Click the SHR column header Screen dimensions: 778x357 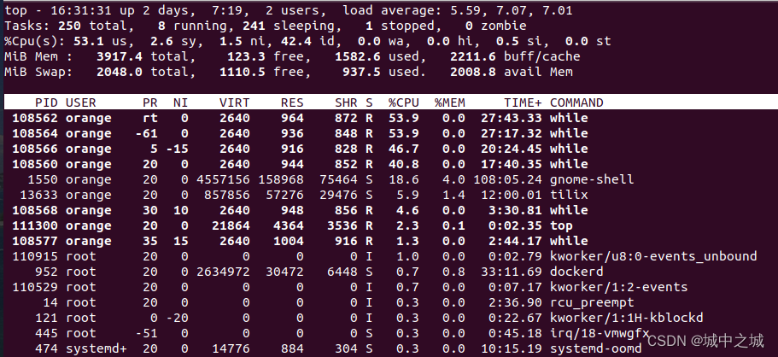point(346,102)
